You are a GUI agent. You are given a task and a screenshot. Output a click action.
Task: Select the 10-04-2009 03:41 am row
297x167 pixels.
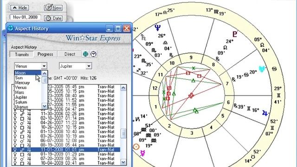tap(66, 163)
